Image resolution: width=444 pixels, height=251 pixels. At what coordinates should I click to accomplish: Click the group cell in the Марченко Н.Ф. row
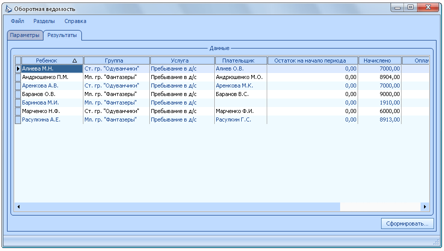coord(116,111)
